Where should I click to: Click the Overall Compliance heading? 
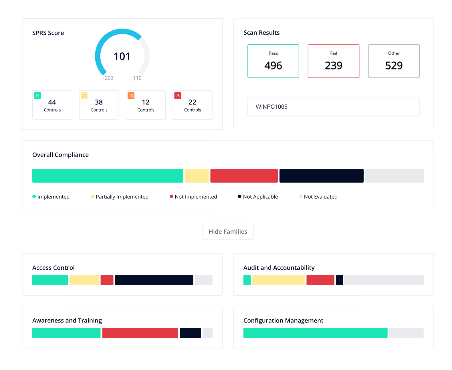click(x=60, y=155)
